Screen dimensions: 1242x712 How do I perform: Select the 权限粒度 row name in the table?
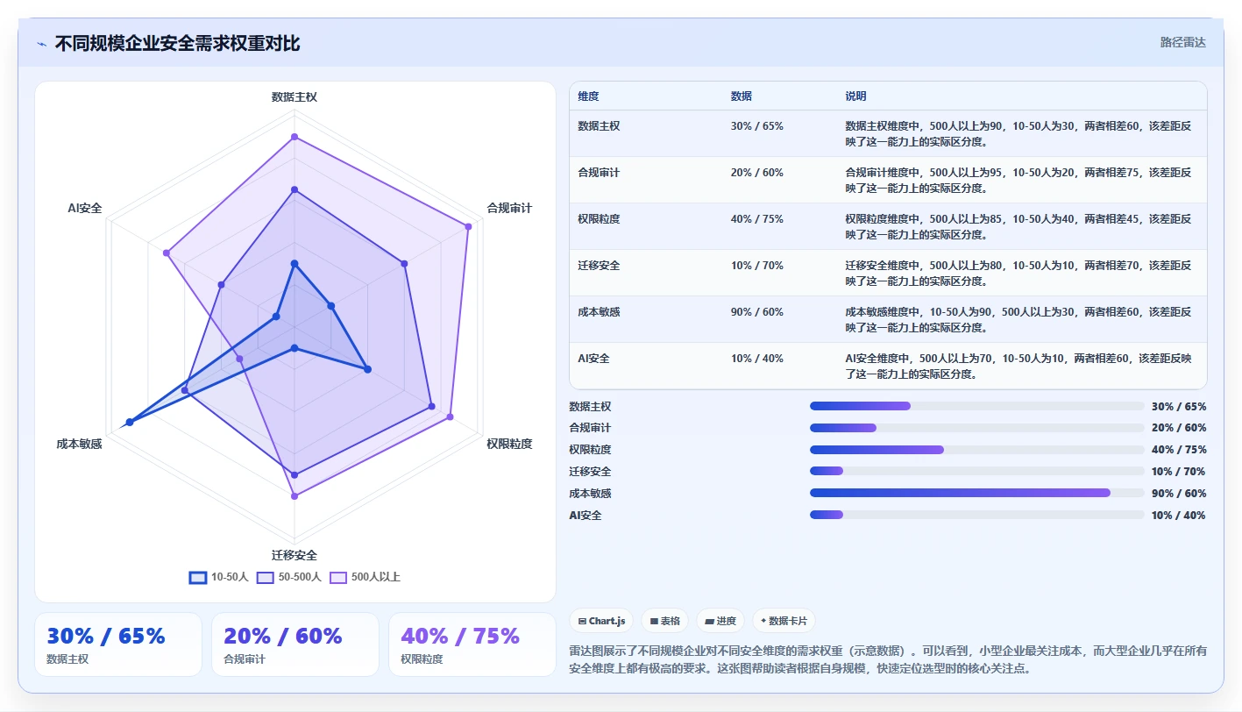pyautogui.click(x=599, y=219)
